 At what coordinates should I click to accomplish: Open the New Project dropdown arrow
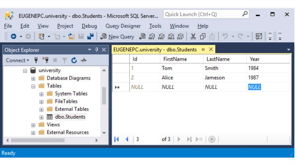(49, 37)
